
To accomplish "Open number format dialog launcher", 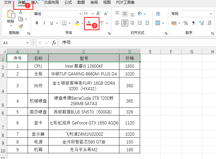I will point(213,33).
